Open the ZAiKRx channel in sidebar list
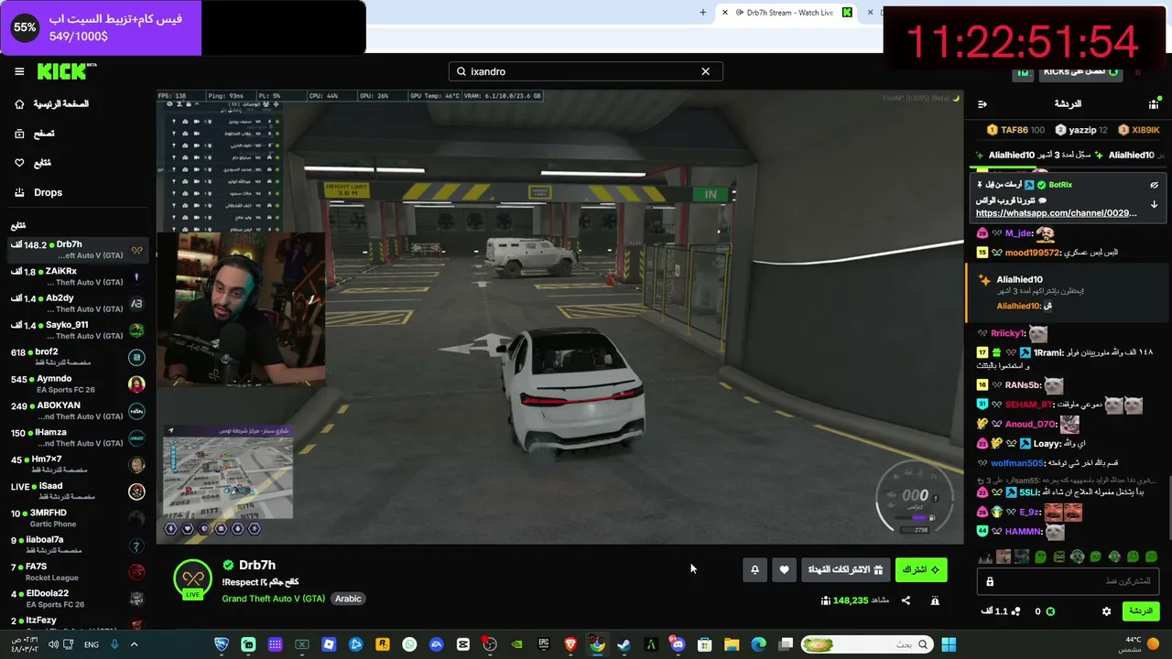This screenshot has height=659, width=1172. 77,276
